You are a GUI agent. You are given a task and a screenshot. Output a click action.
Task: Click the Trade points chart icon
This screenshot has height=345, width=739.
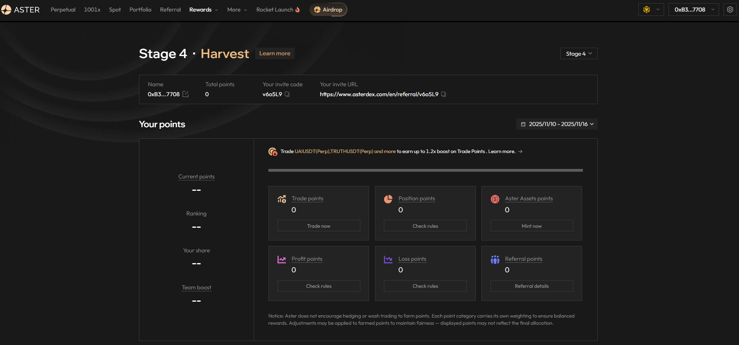282,199
